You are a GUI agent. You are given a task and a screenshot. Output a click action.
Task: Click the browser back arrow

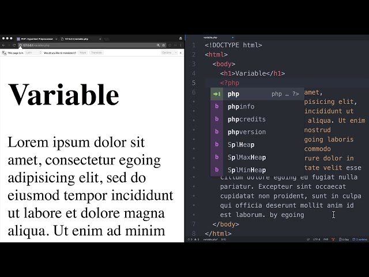3,45
